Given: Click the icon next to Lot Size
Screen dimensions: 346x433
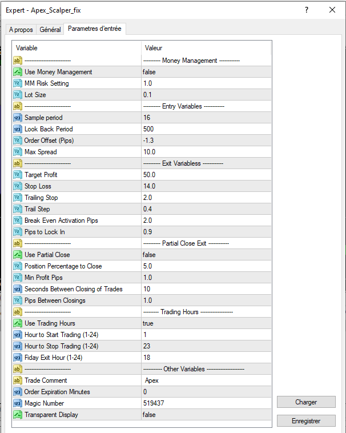Looking at the screenshot, I should pos(18,95).
